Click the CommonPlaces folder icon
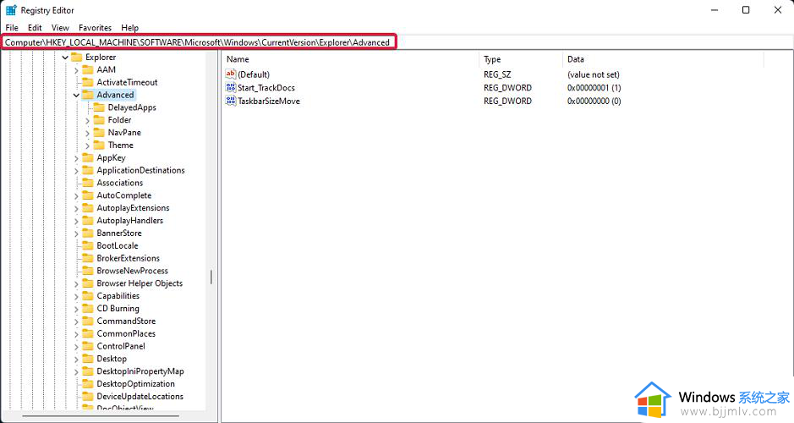794x423 pixels. pyautogui.click(x=88, y=333)
